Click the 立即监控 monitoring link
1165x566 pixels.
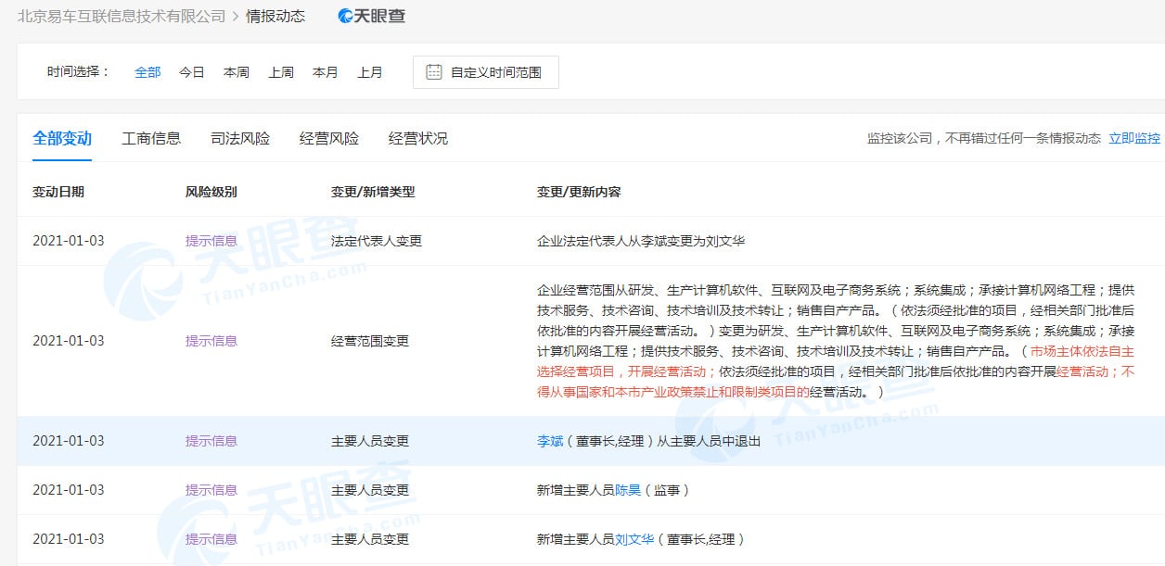click(1135, 137)
